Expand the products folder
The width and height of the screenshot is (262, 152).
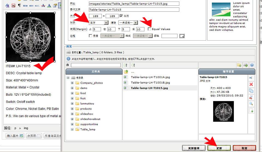pos(72,109)
